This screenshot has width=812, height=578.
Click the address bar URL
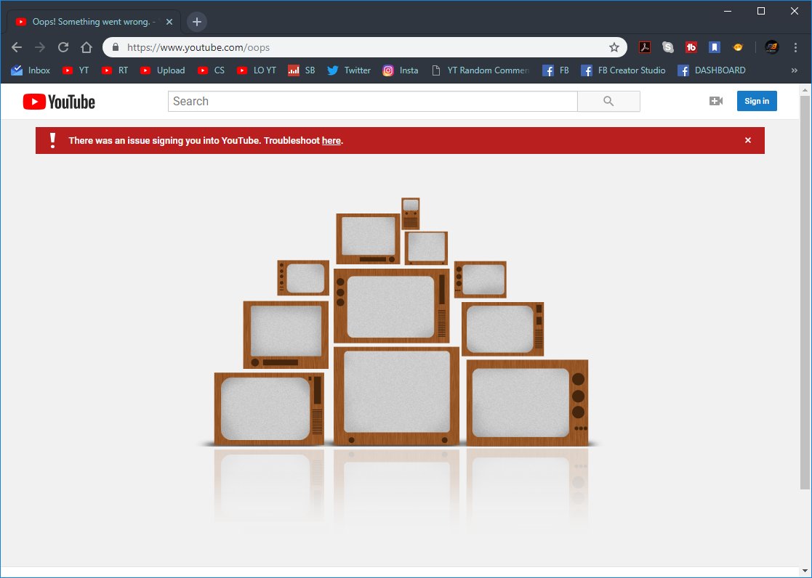(x=198, y=48)
